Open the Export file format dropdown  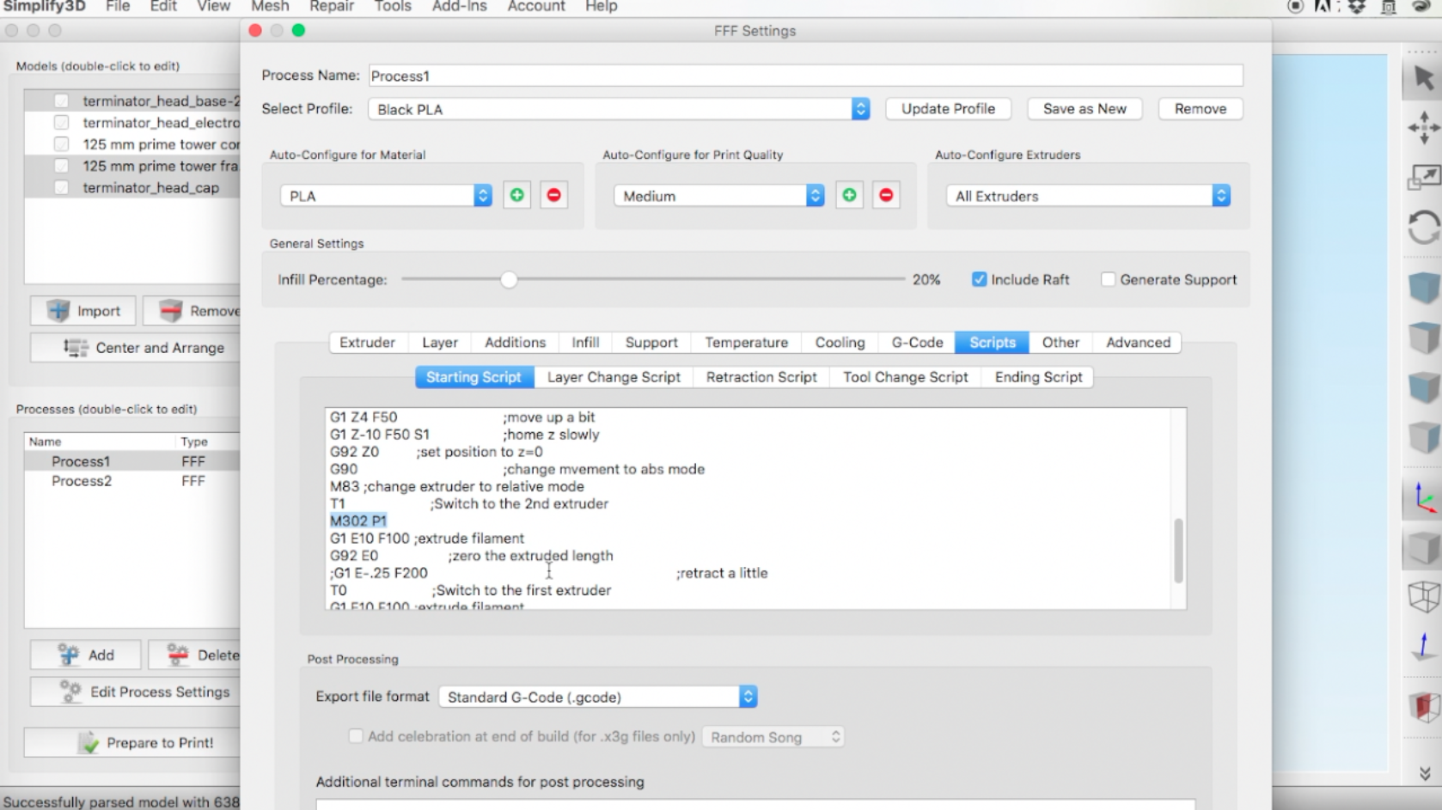597,697
